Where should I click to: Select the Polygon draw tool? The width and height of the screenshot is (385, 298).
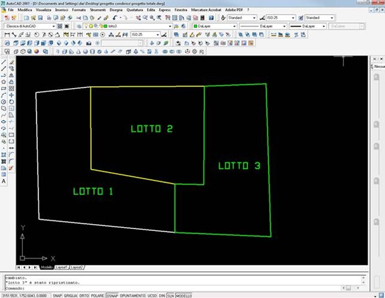[x=4, y=81]
